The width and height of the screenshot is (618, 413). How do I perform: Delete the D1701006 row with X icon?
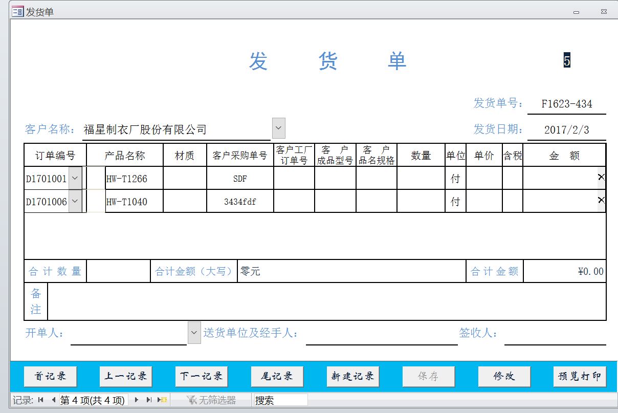601,200
